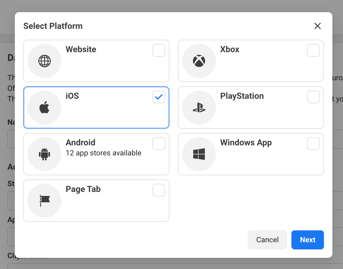Image resolution: width=343 pixels, height=269 pixels.
Task: Click the PlayStation logo icon
Action: pos(199,107)
